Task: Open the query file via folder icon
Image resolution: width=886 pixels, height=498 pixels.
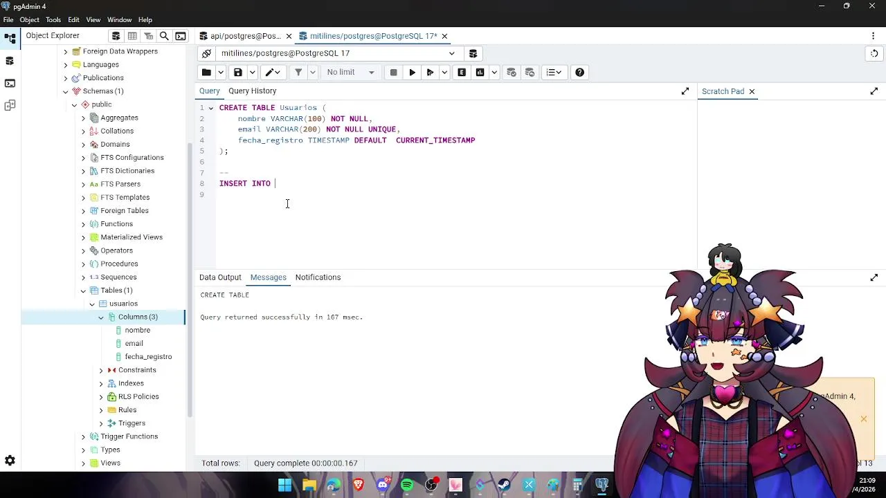Action: (x=206, y=73)
